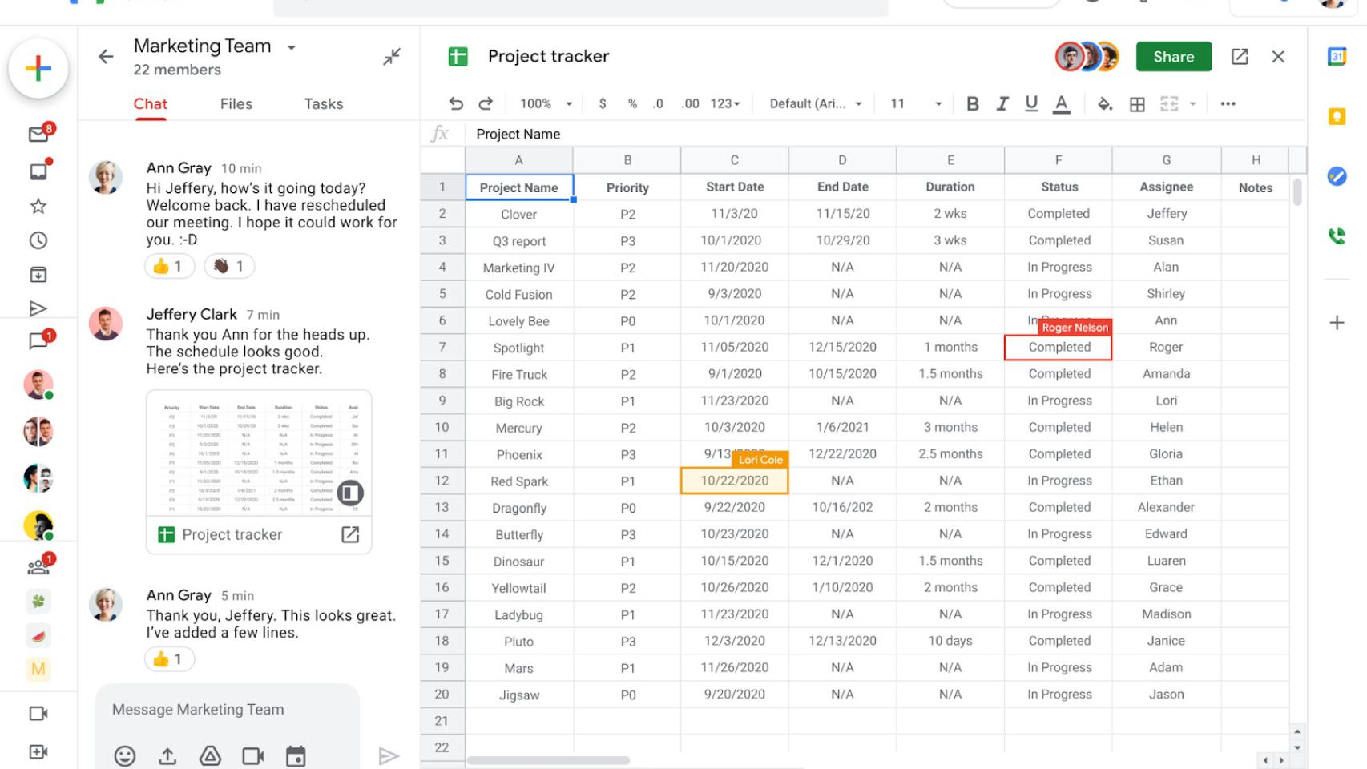Select the Undo icon in the spreadsheet toolbar
Viewport: 1367px width, 769px height.
[456, 103]
